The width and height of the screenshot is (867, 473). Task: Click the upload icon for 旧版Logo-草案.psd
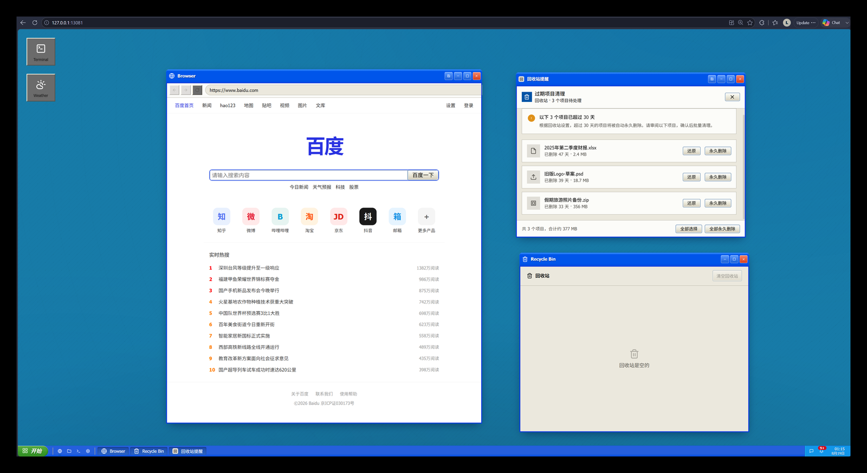(x=533, y=177)
